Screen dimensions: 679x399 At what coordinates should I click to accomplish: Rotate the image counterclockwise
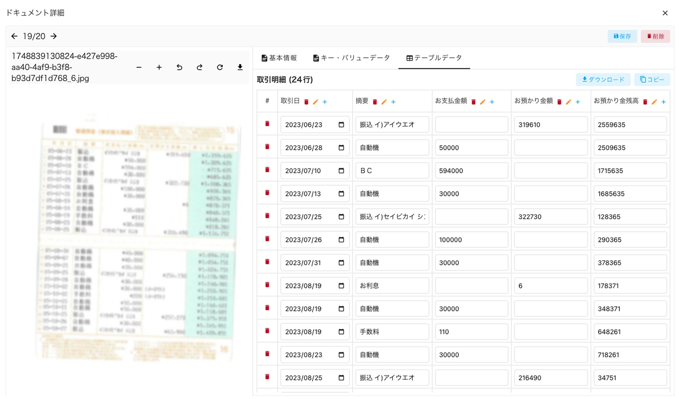coord(179,67)
